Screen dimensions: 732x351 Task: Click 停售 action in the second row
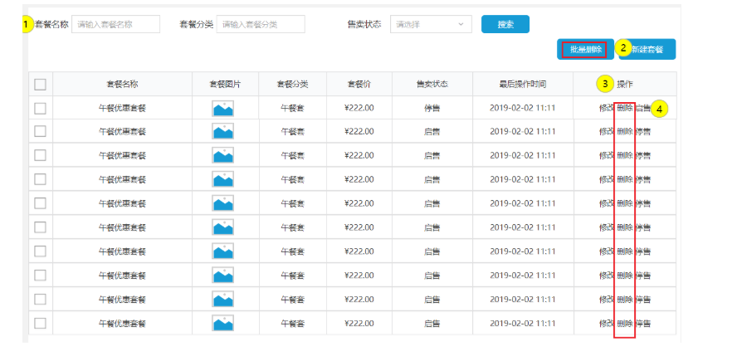tap(643, 132)
